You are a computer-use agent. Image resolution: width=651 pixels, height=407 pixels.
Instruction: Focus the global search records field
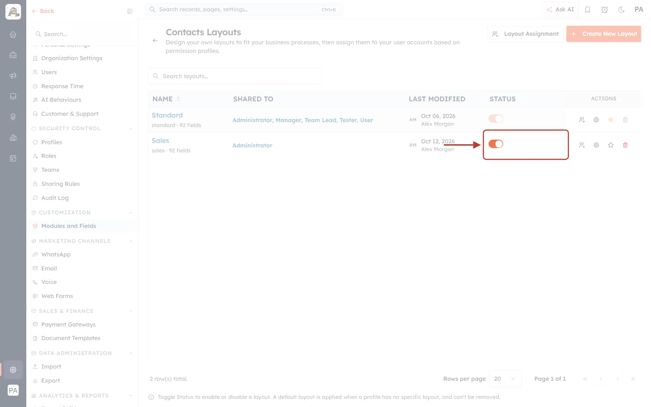244,9
